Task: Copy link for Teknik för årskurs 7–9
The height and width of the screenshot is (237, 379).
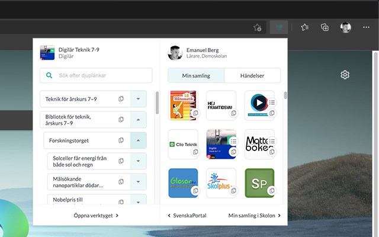Action: click(121, 99)
